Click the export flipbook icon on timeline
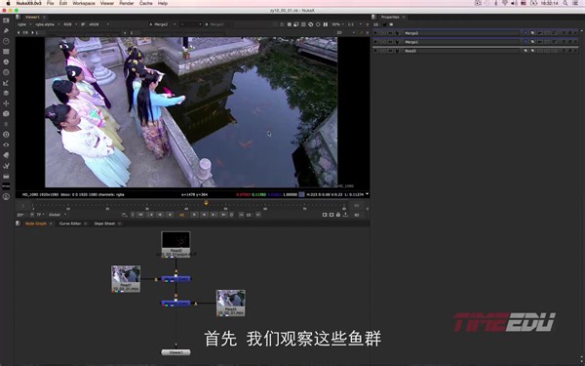The image size is (585, 366). (x=345, y=215)
